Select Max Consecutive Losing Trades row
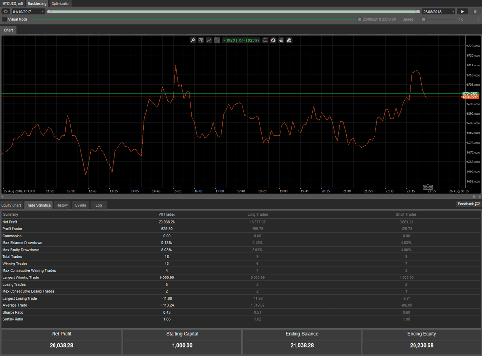Screen dimensions: 482x356 (x=241, y=291)
